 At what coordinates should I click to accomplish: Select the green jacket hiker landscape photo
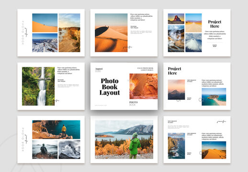[x=124, y=140]
